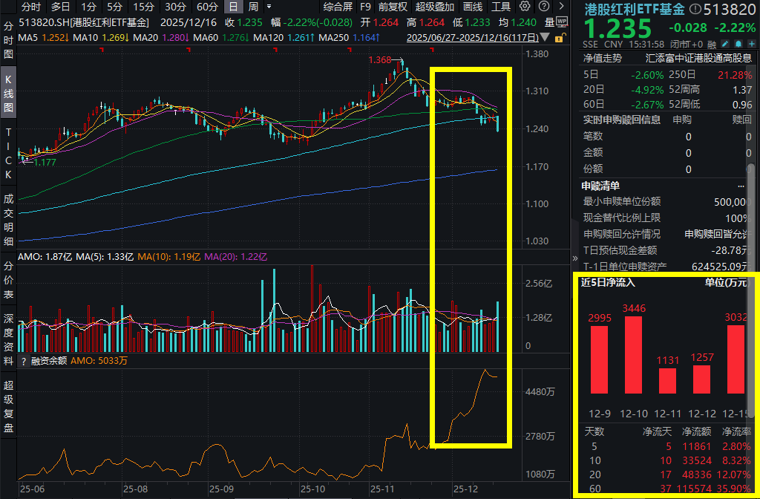Open the help ? icon in the top toolbar
Viewport: 760px width, 499px height.
546,7
